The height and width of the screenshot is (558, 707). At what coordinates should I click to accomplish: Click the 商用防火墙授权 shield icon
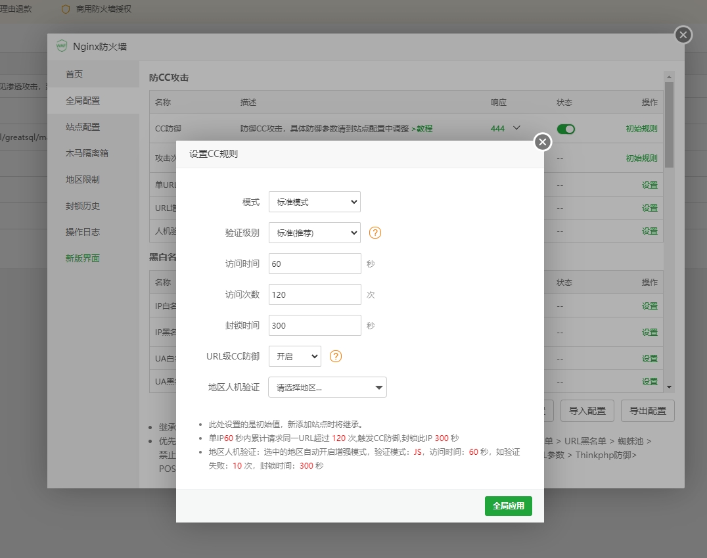pos(66,9)
